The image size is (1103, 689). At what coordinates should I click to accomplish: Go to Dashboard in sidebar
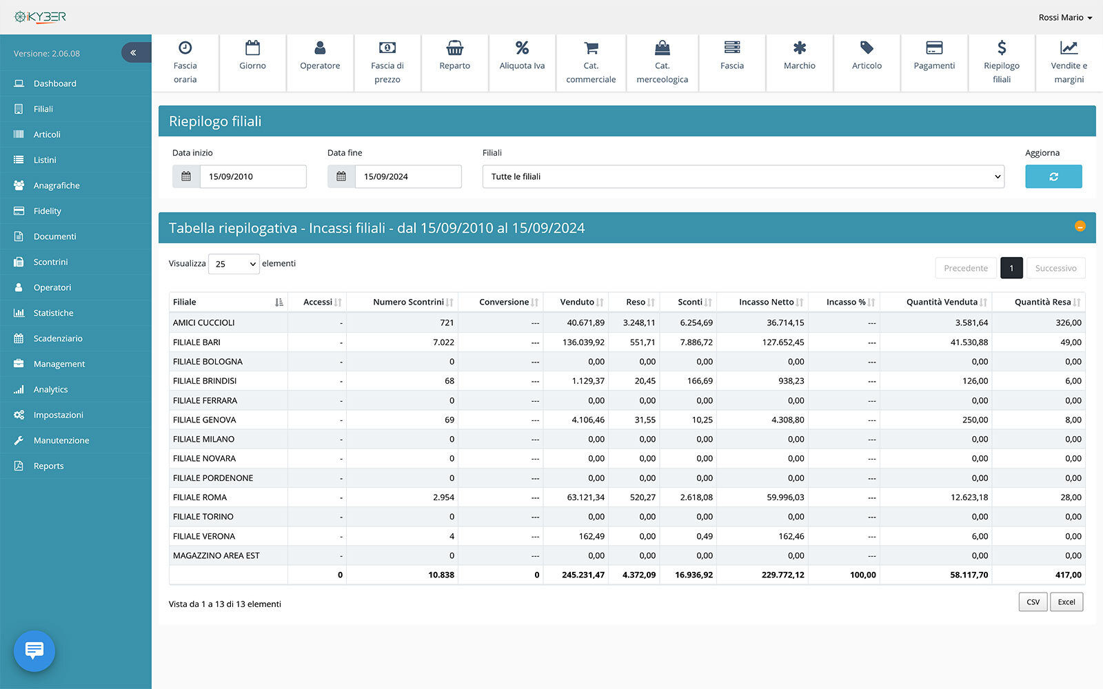pos(76,83)
